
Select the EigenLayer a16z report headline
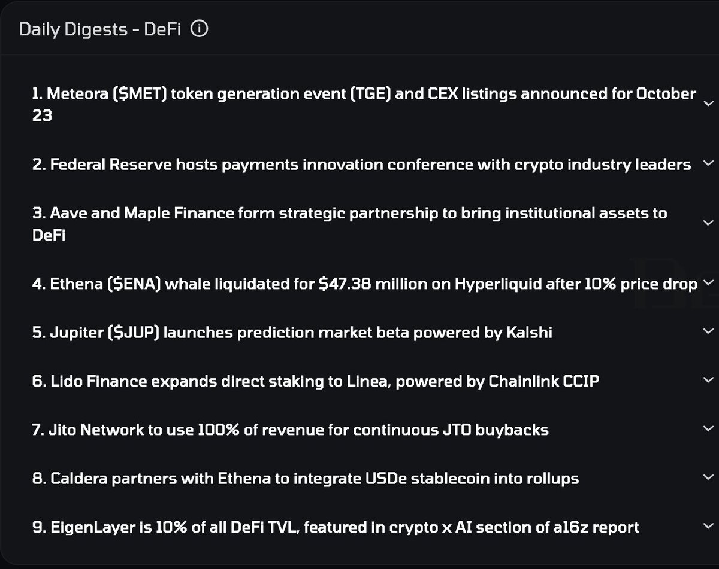pyautogui.click(x=335, y=527)
